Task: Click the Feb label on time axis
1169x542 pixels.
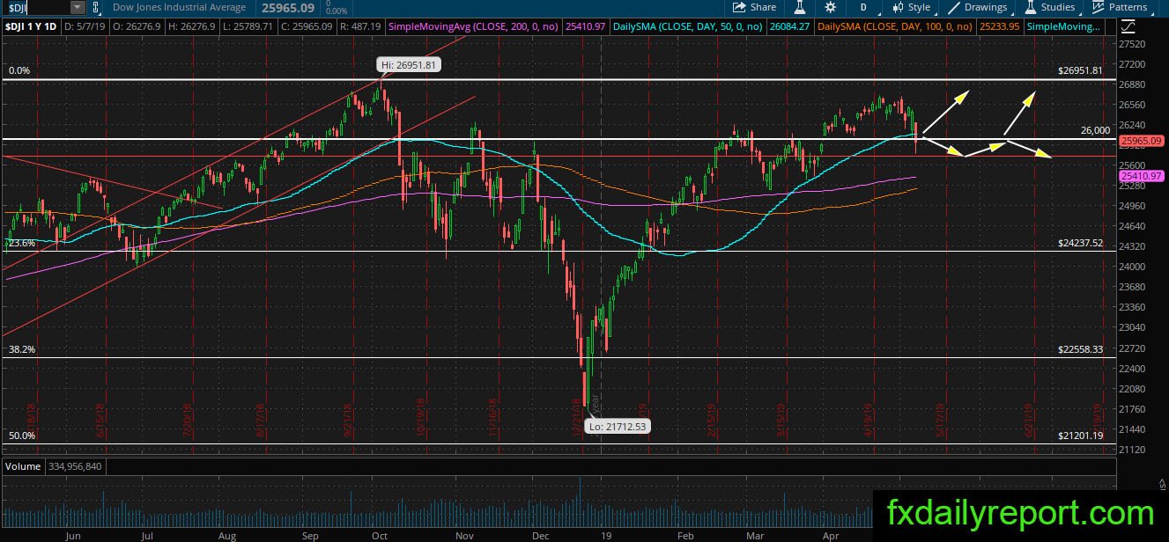Action: point(684,535)
